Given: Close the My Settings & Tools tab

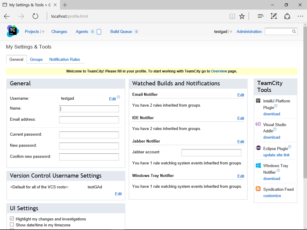Looking at the screenshot, I should point(55,5).
